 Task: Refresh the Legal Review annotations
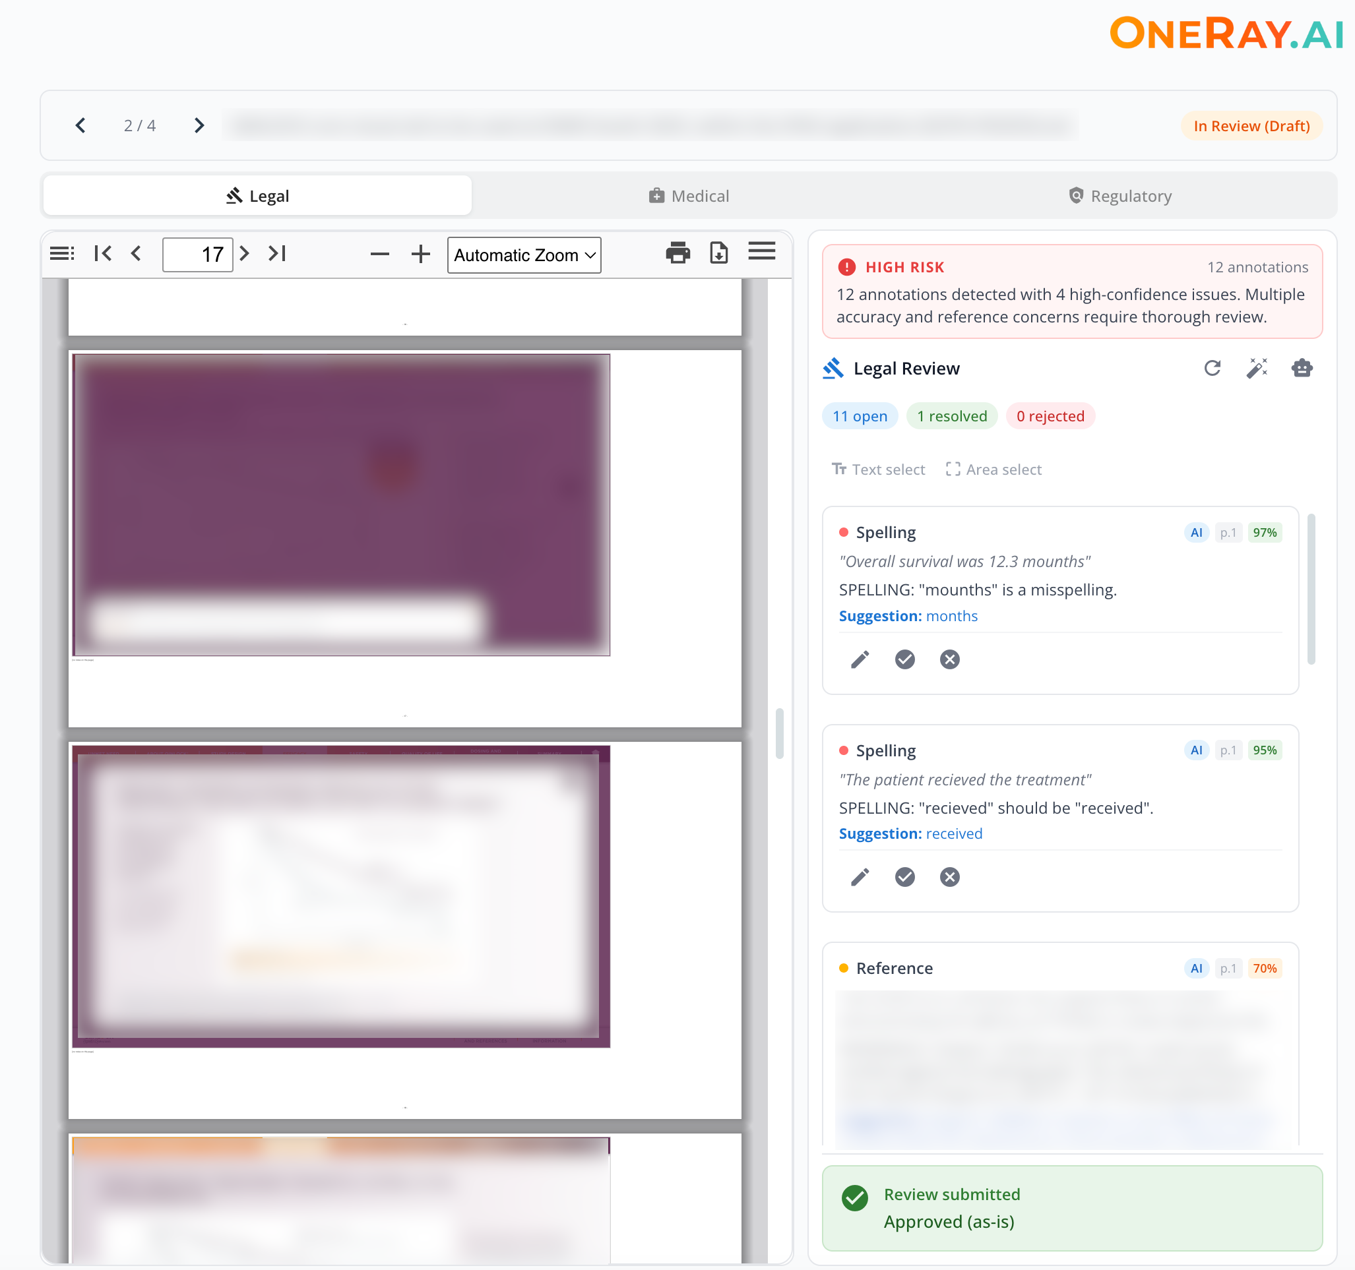pyautogui.click(x=1212, y=369)
